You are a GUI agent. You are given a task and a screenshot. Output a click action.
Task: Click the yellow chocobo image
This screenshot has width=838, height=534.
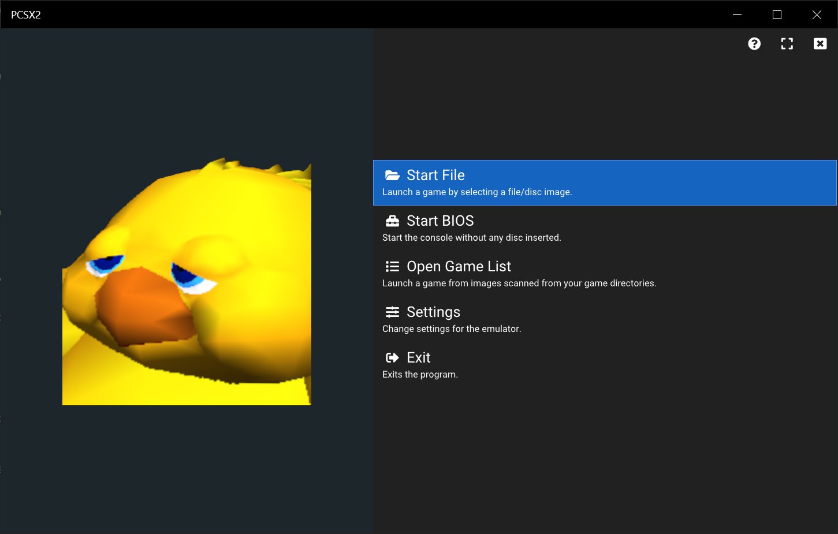point(187,281)
